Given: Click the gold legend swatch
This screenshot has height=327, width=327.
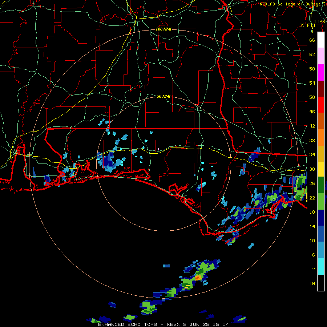Looking at the screenshot, I should pos(321,153).
